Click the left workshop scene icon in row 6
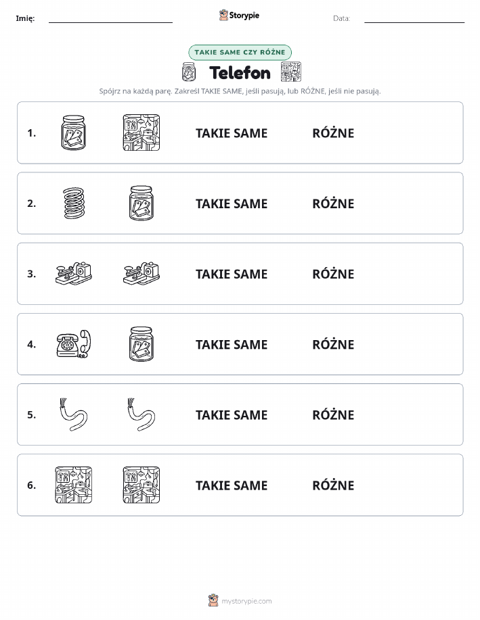This screenshot has height=620, width=480. click(x=74, y=485)
